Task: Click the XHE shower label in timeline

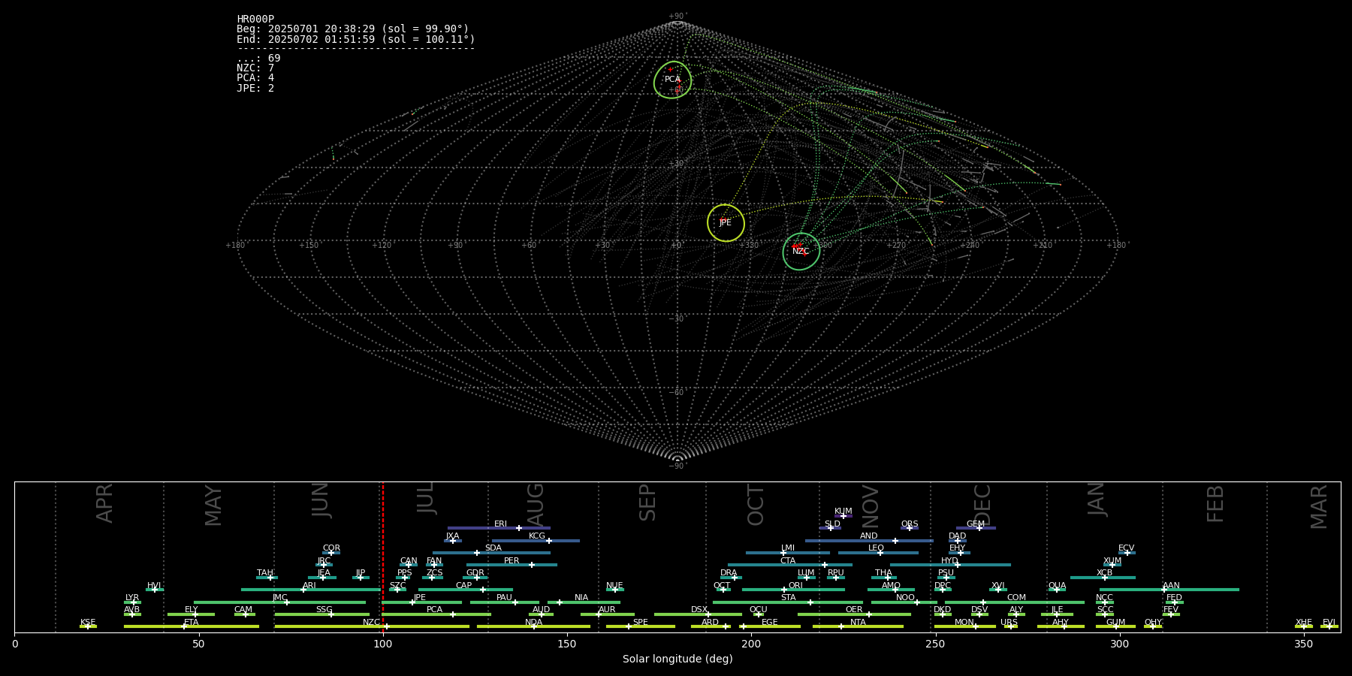Action: tap(1303, 623)
